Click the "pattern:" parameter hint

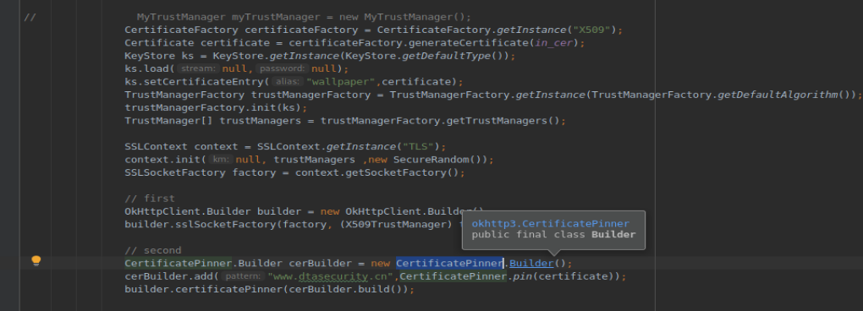pyautogui.click(x=244, y=276)
